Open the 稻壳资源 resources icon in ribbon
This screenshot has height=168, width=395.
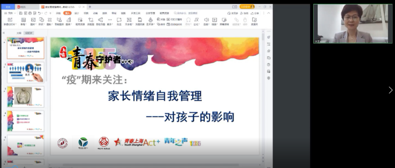point(80,20)
